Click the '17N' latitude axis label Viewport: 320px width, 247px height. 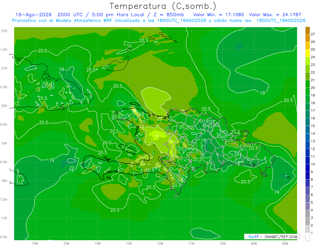[x=5, y=218]
